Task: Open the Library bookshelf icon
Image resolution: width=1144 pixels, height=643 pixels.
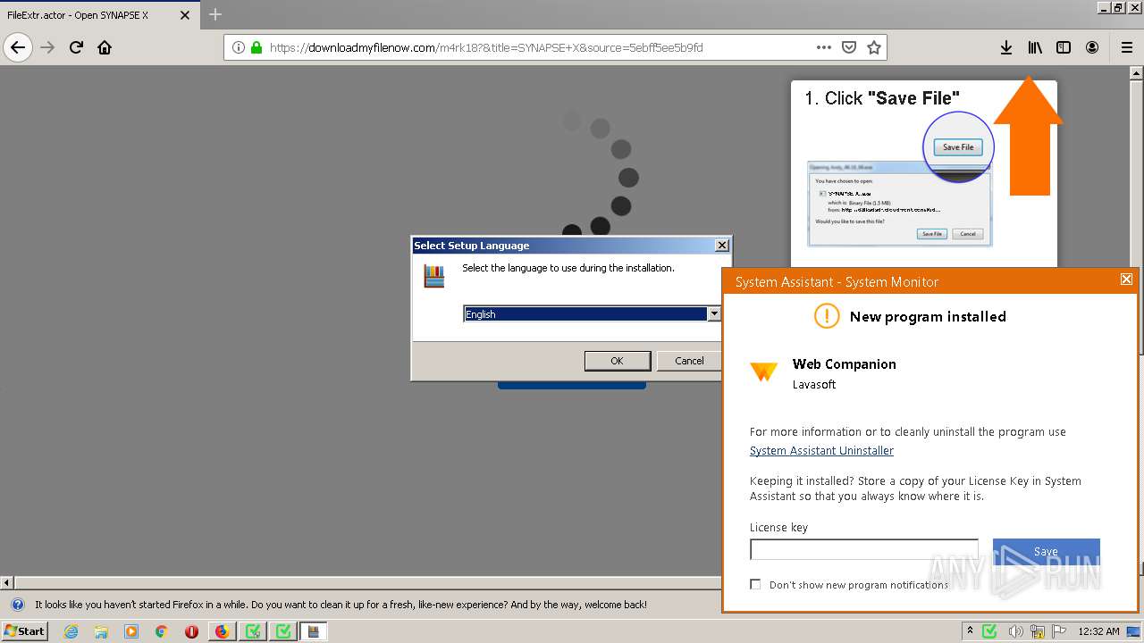Action: [1035, 47]
